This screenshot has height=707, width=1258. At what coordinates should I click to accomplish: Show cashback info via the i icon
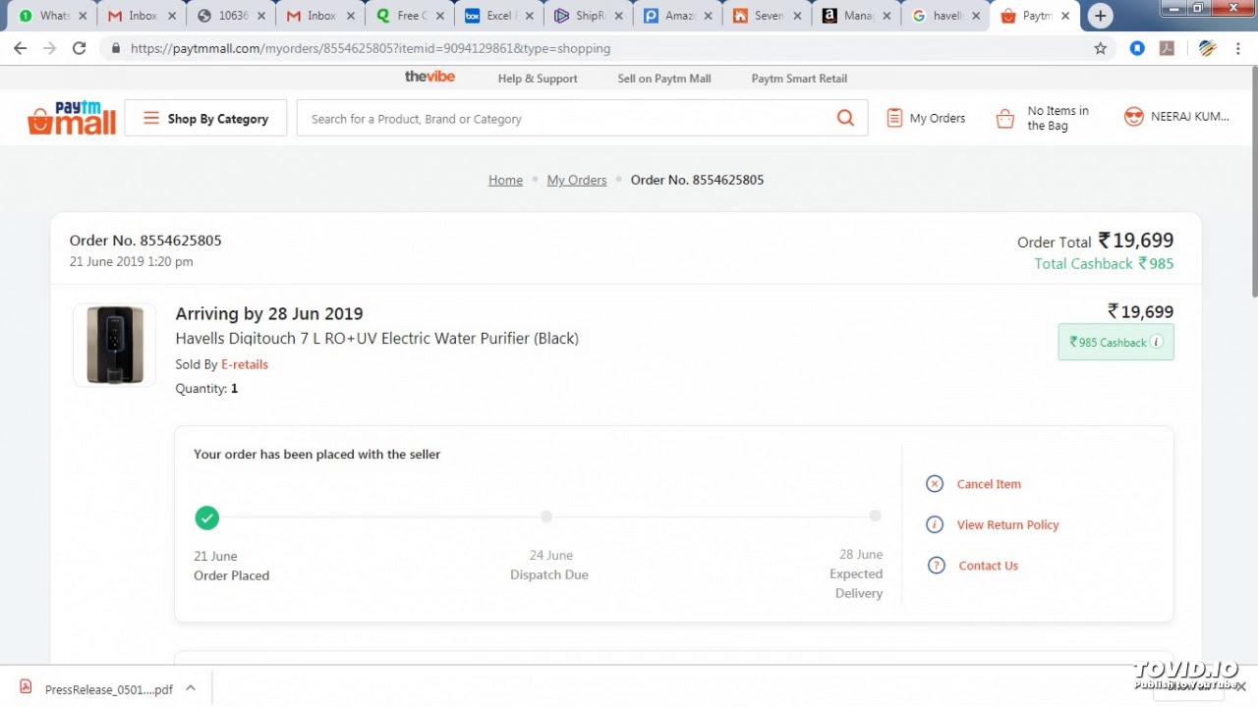[1157, 342]
